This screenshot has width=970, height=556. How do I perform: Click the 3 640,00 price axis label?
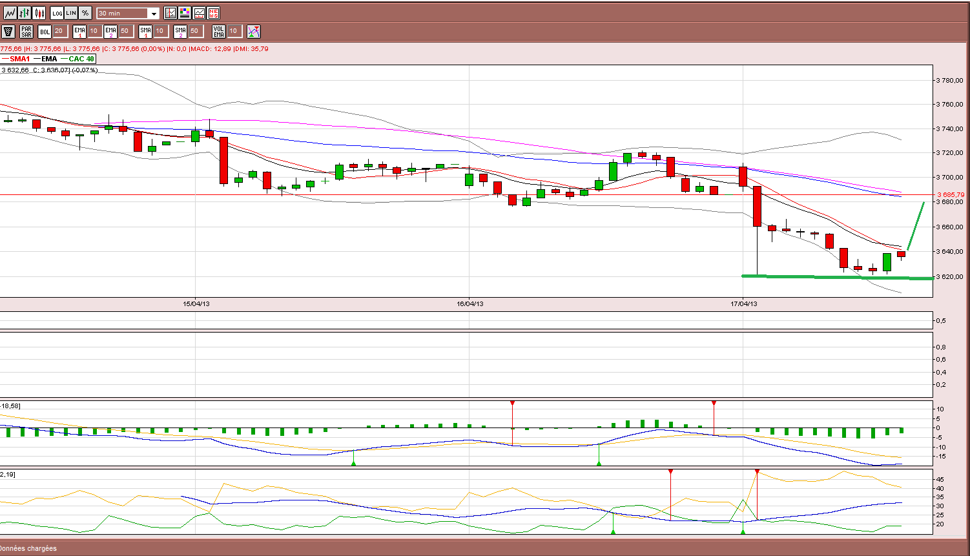951,251
